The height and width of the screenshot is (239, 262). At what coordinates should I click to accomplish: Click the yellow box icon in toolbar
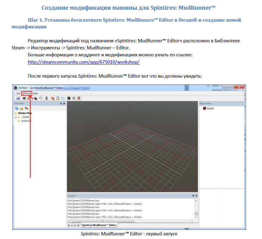(58, 98)
